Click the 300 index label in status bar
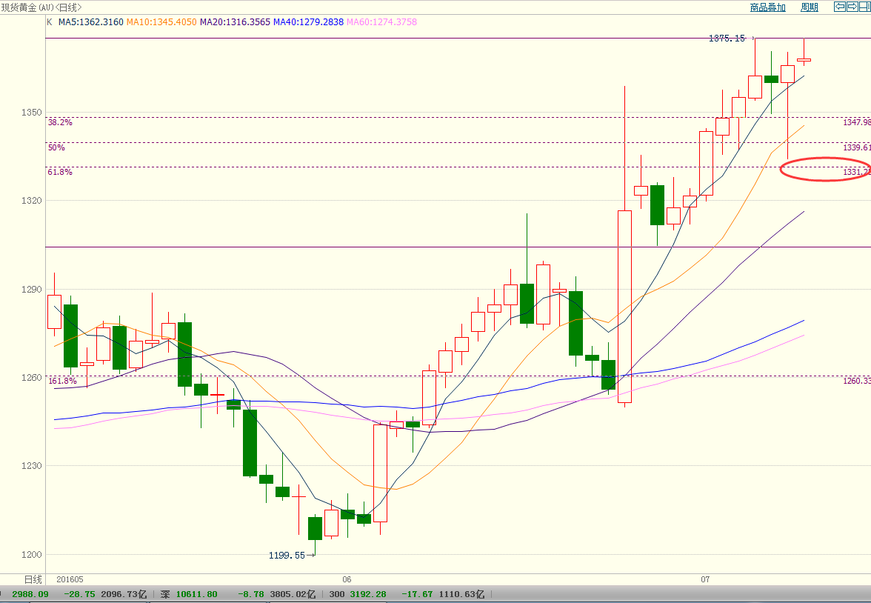 tap(336, 594)
